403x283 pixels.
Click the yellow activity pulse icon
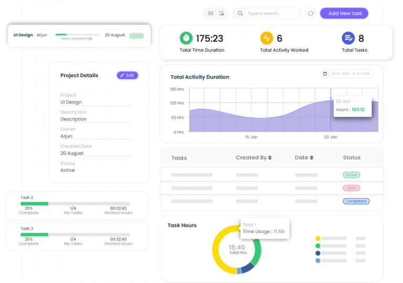[267, 38]
